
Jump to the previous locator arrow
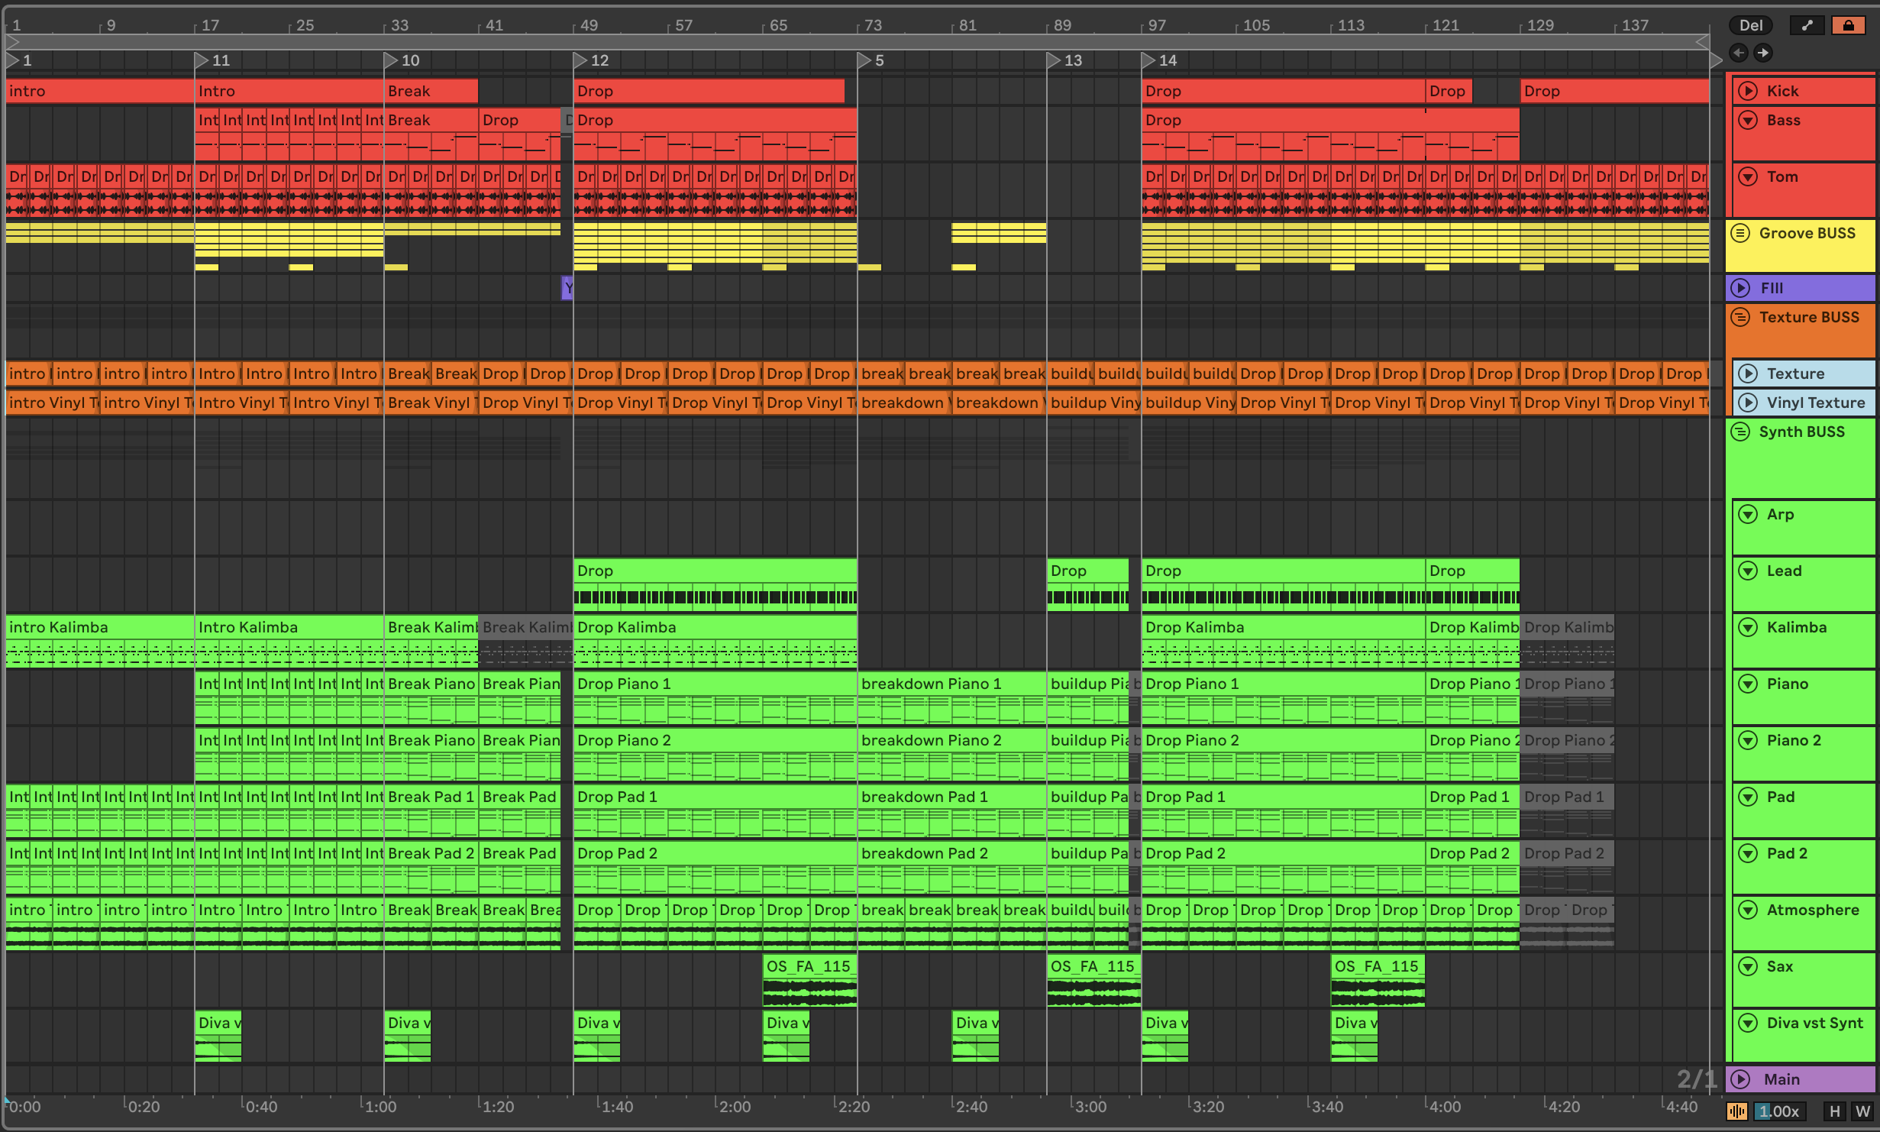point(1739,53)
